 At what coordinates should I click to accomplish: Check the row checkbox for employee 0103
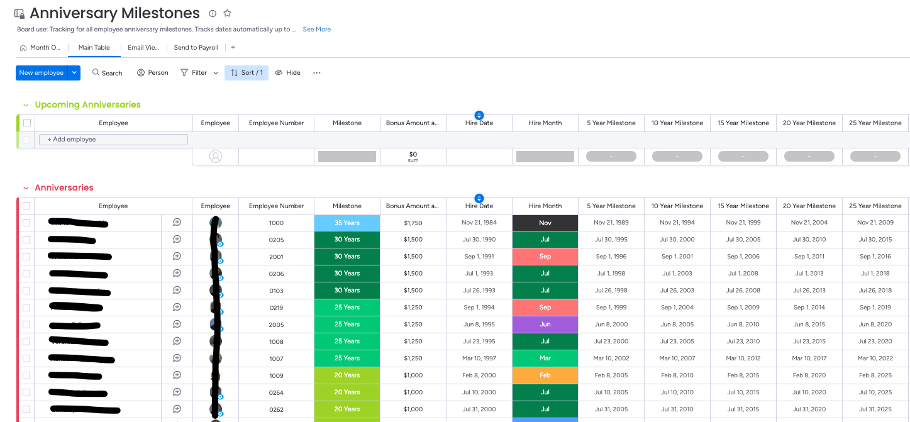click(26, 291)
